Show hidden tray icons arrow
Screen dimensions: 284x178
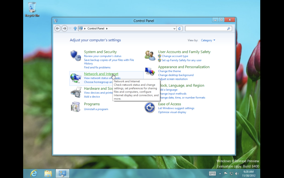tap(220, 173)
